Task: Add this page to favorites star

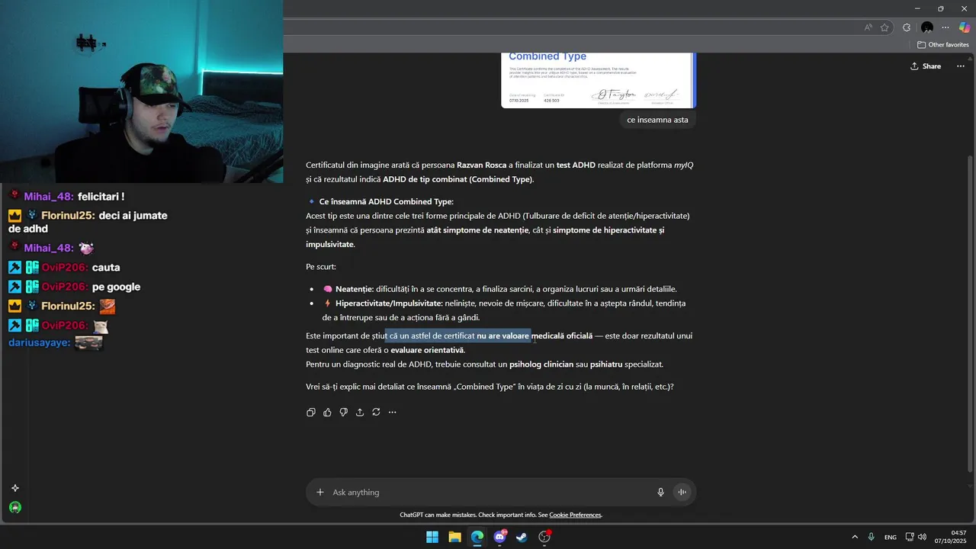Action: [x=884, y=27]
